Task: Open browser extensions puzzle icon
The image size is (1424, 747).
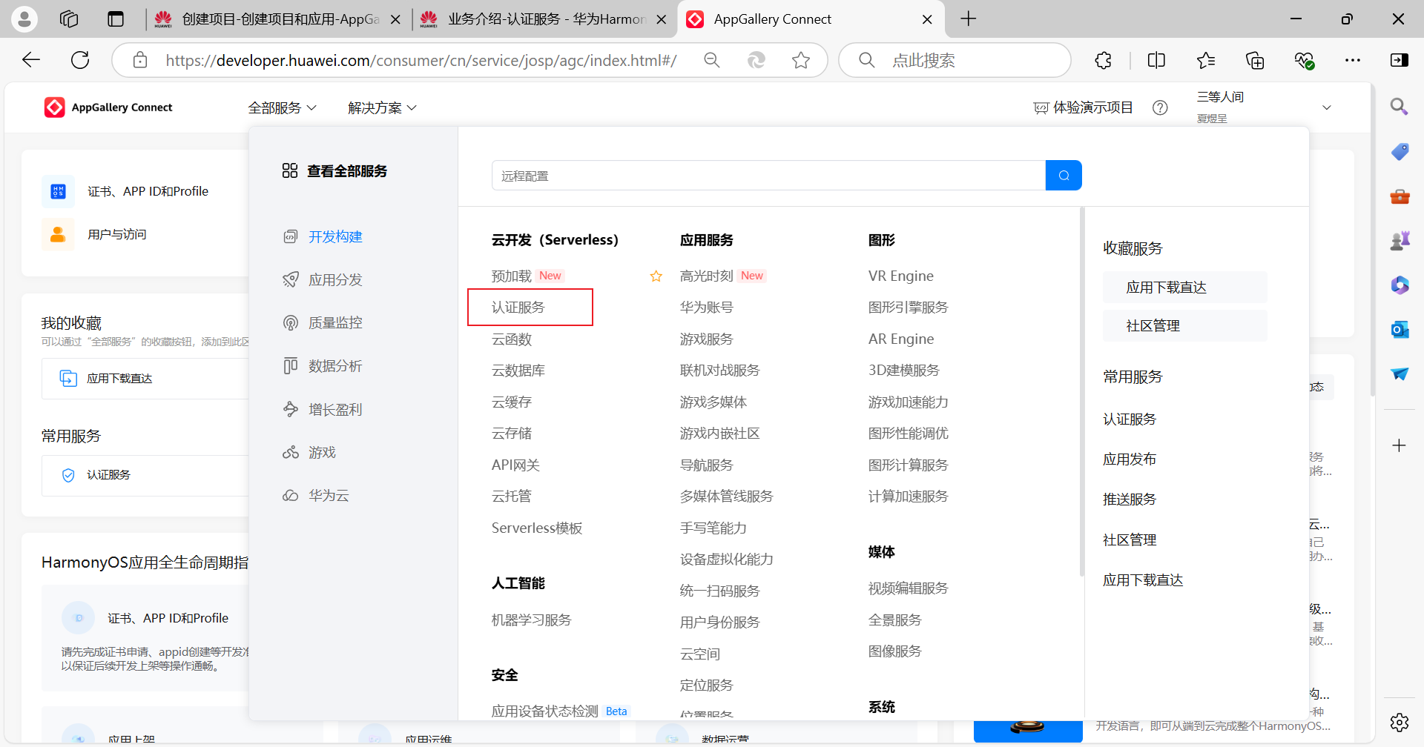Action: pyautogui.click(x=1103, y=60)
